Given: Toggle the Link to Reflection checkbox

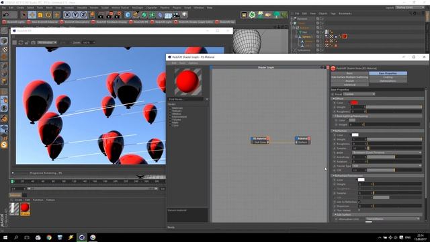Looking at the screenshot, I should point(359,202).
